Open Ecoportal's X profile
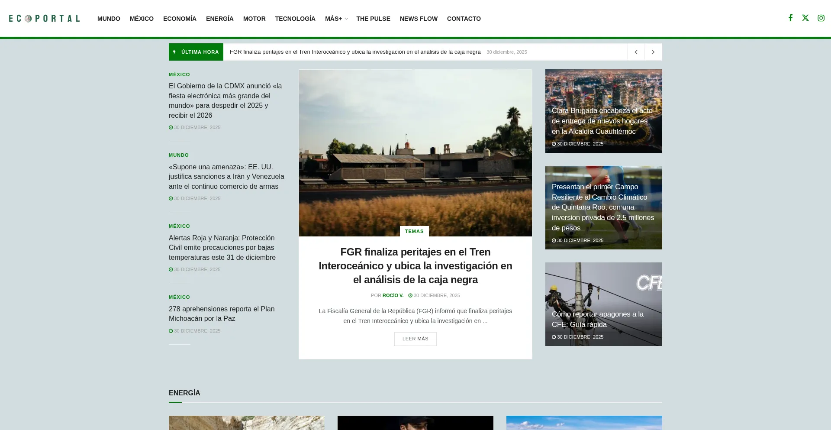Image resolution: width=831 pixels, height=430 pixels. (805, 18)
